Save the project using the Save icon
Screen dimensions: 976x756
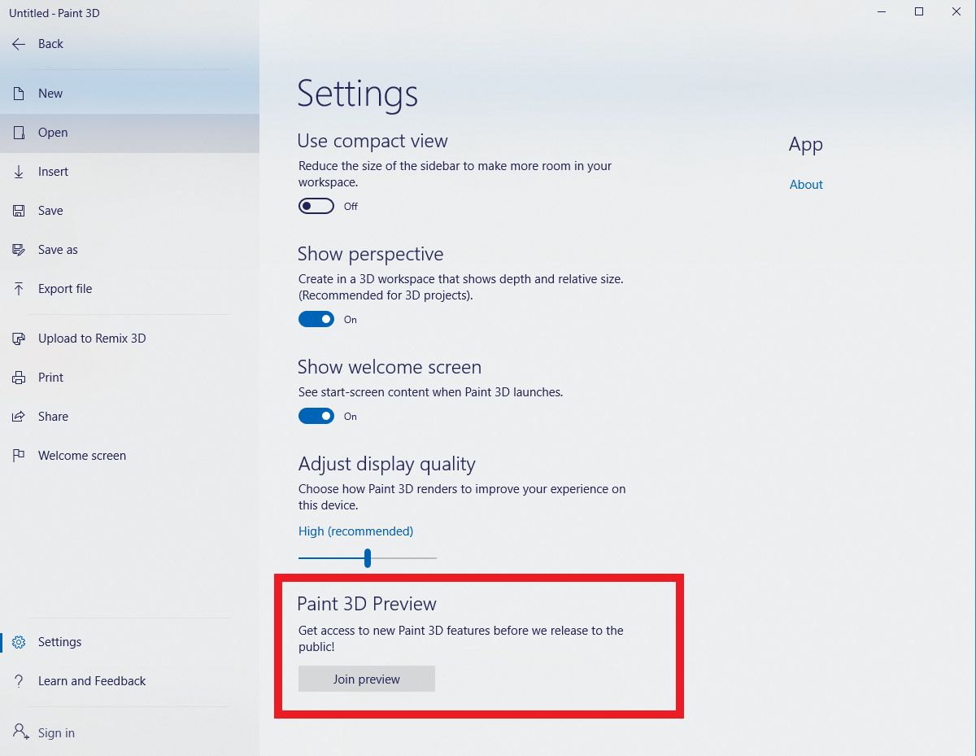[x=18, y=210]
